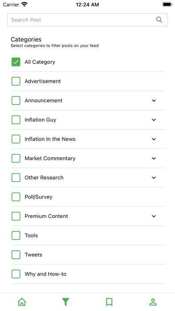
Task: Open the bookmarks icon in the bottom bar
Action: (x=109, y=302)
